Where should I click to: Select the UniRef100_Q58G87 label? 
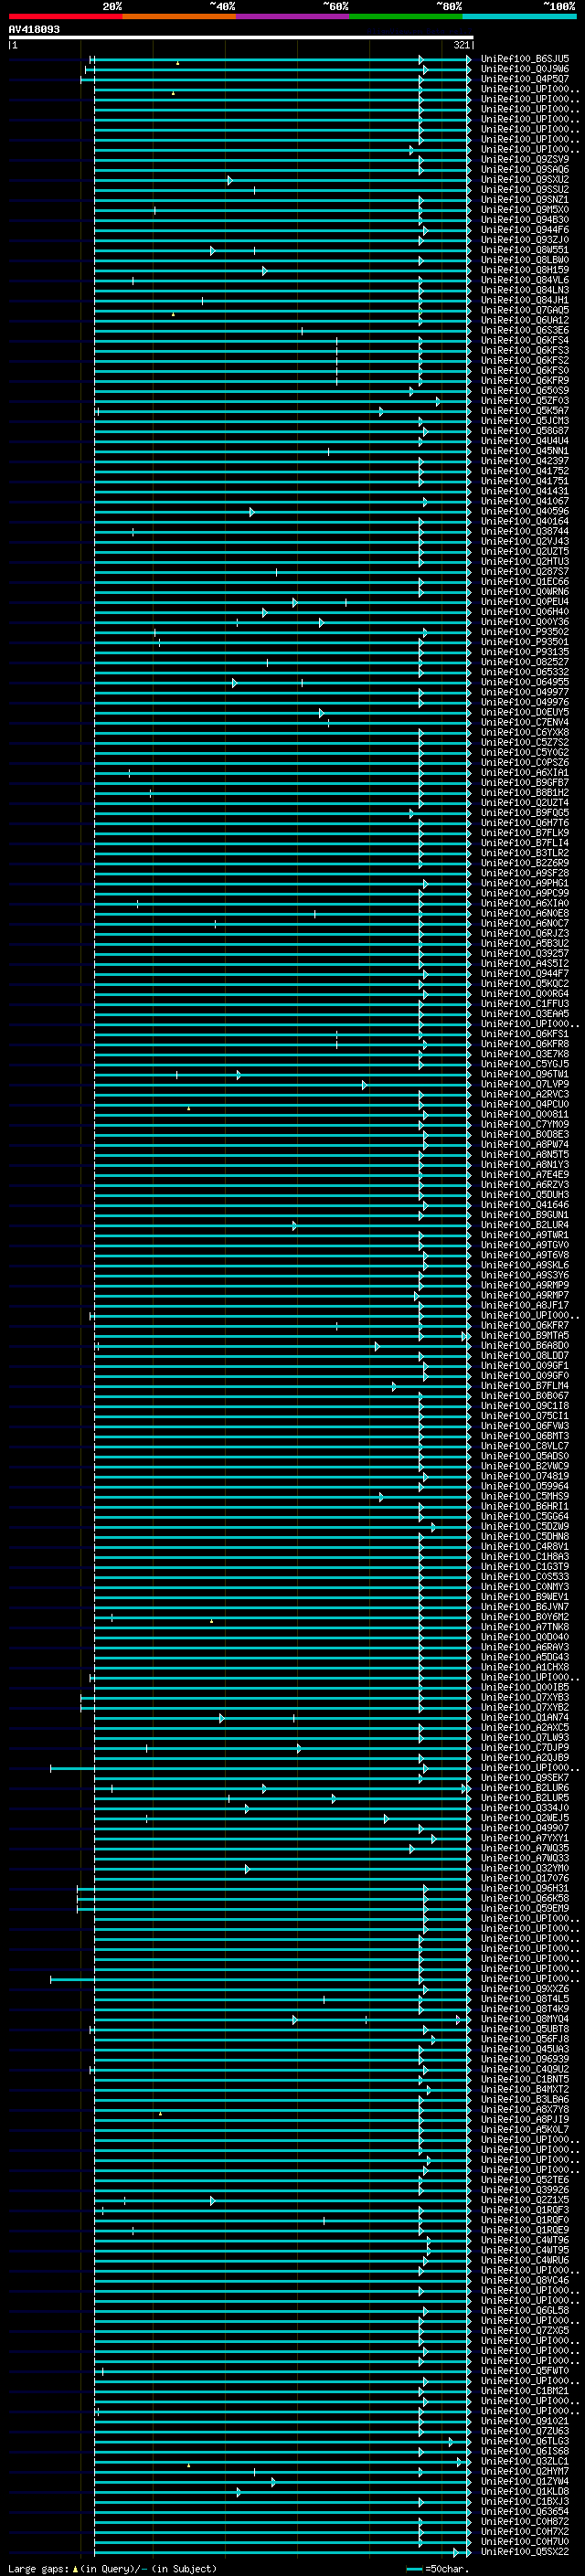tap(525, 431)
